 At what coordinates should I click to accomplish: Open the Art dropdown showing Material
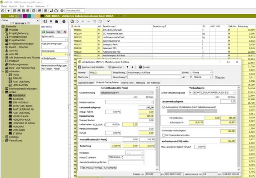tap(211, 77)
